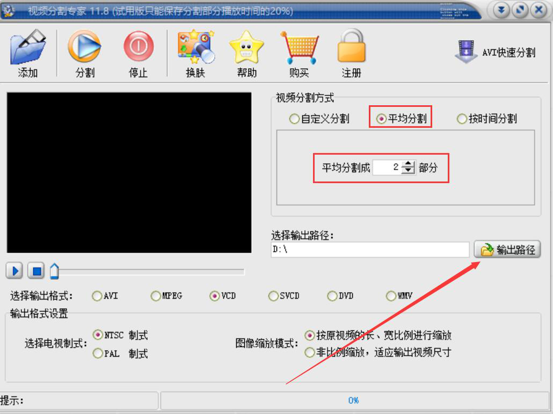The height and width of the screenshot is (414, 553).
Task: Click the preview seek slider track
Action: pos(151,272)
